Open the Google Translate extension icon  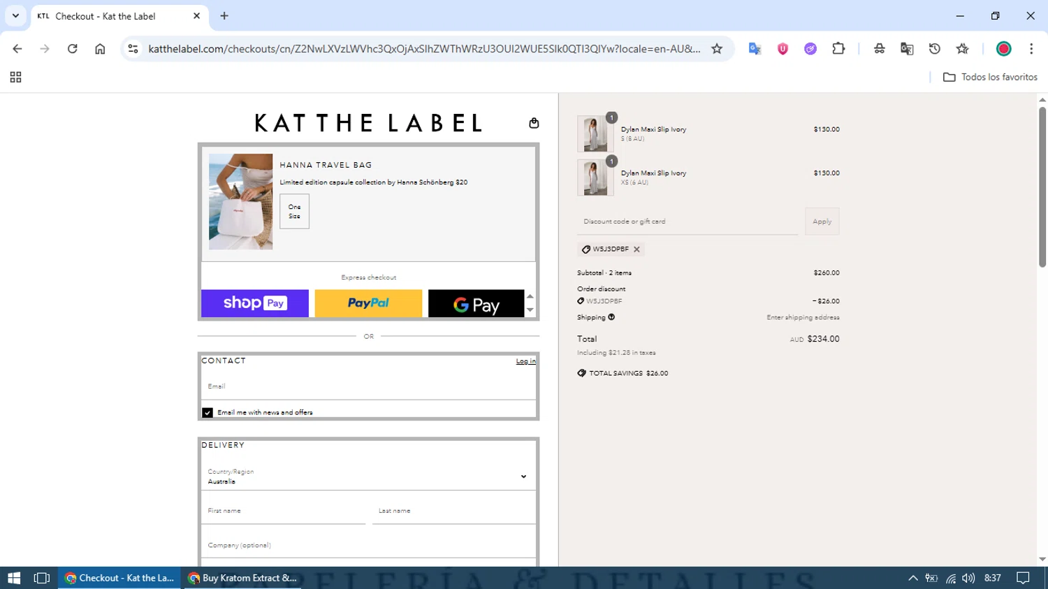pos(755,49)
